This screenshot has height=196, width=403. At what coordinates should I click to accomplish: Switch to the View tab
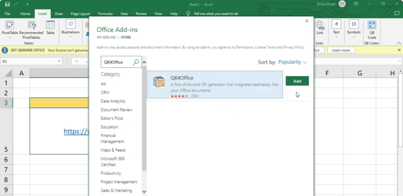(158, 14)
